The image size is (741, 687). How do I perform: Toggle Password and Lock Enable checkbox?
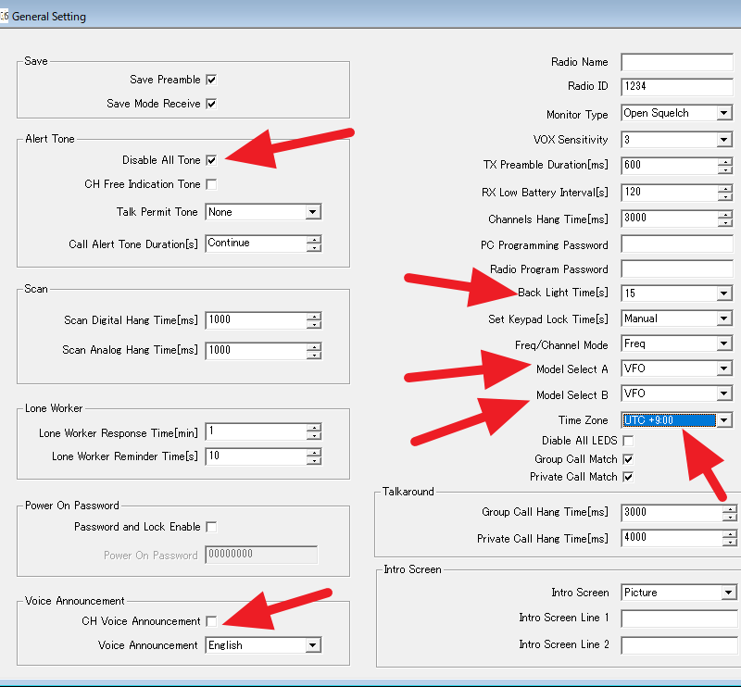tap(211, 527)
